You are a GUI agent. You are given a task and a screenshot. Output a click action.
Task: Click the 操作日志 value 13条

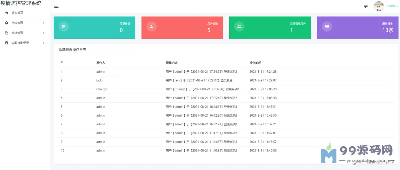pos(388,30)
